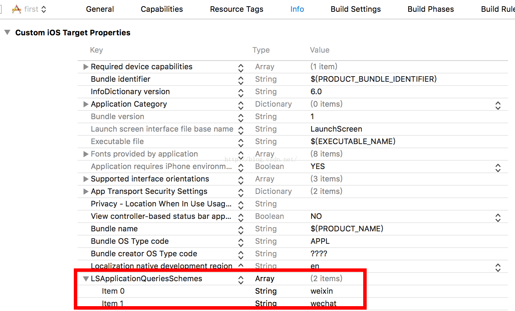
Task: Click the weixin value of Item 0
Action: coord(322,291)
